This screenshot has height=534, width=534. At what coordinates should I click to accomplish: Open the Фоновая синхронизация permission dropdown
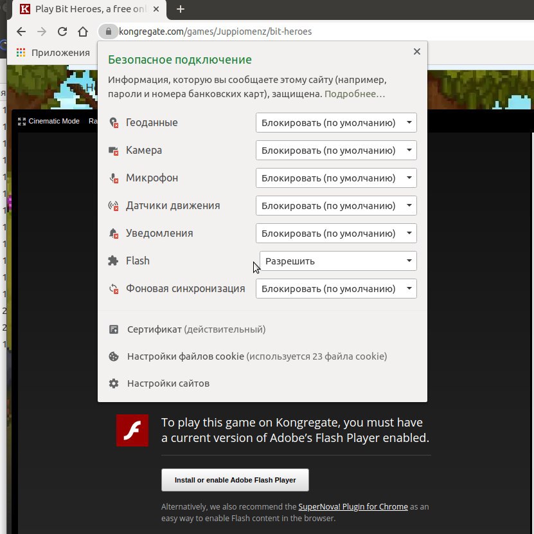(336, 289)
